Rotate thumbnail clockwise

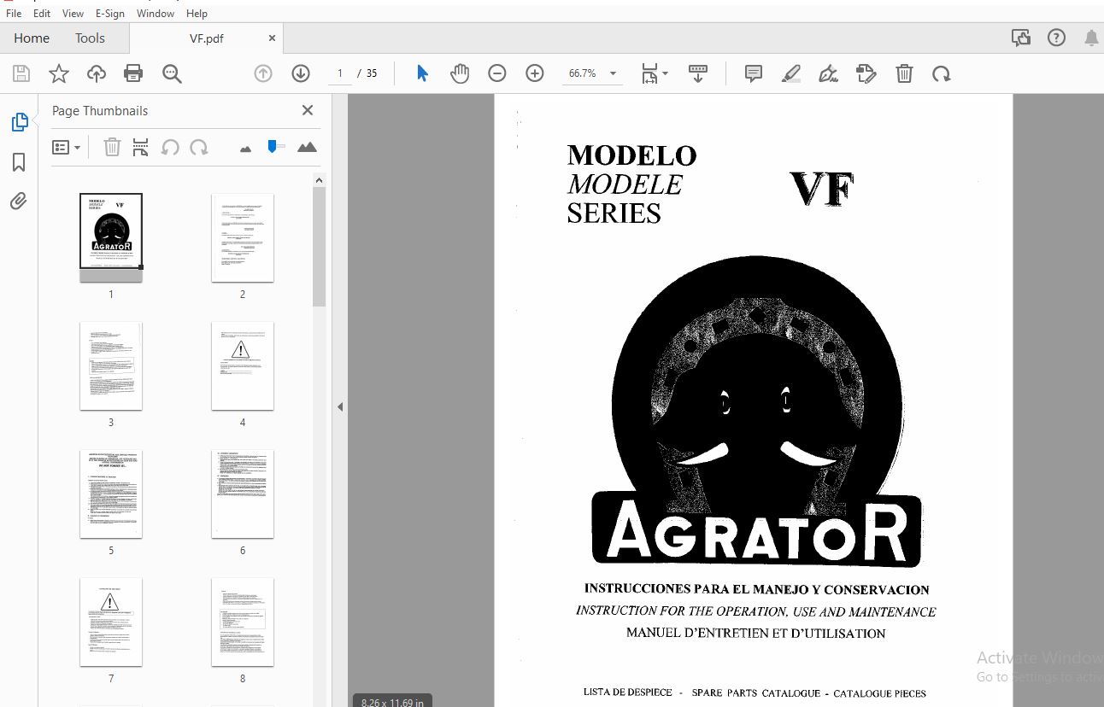(199, 148)
